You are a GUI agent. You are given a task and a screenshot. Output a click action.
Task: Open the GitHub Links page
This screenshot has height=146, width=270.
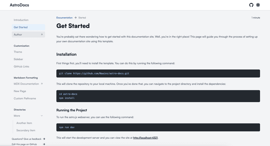[22, 66]
